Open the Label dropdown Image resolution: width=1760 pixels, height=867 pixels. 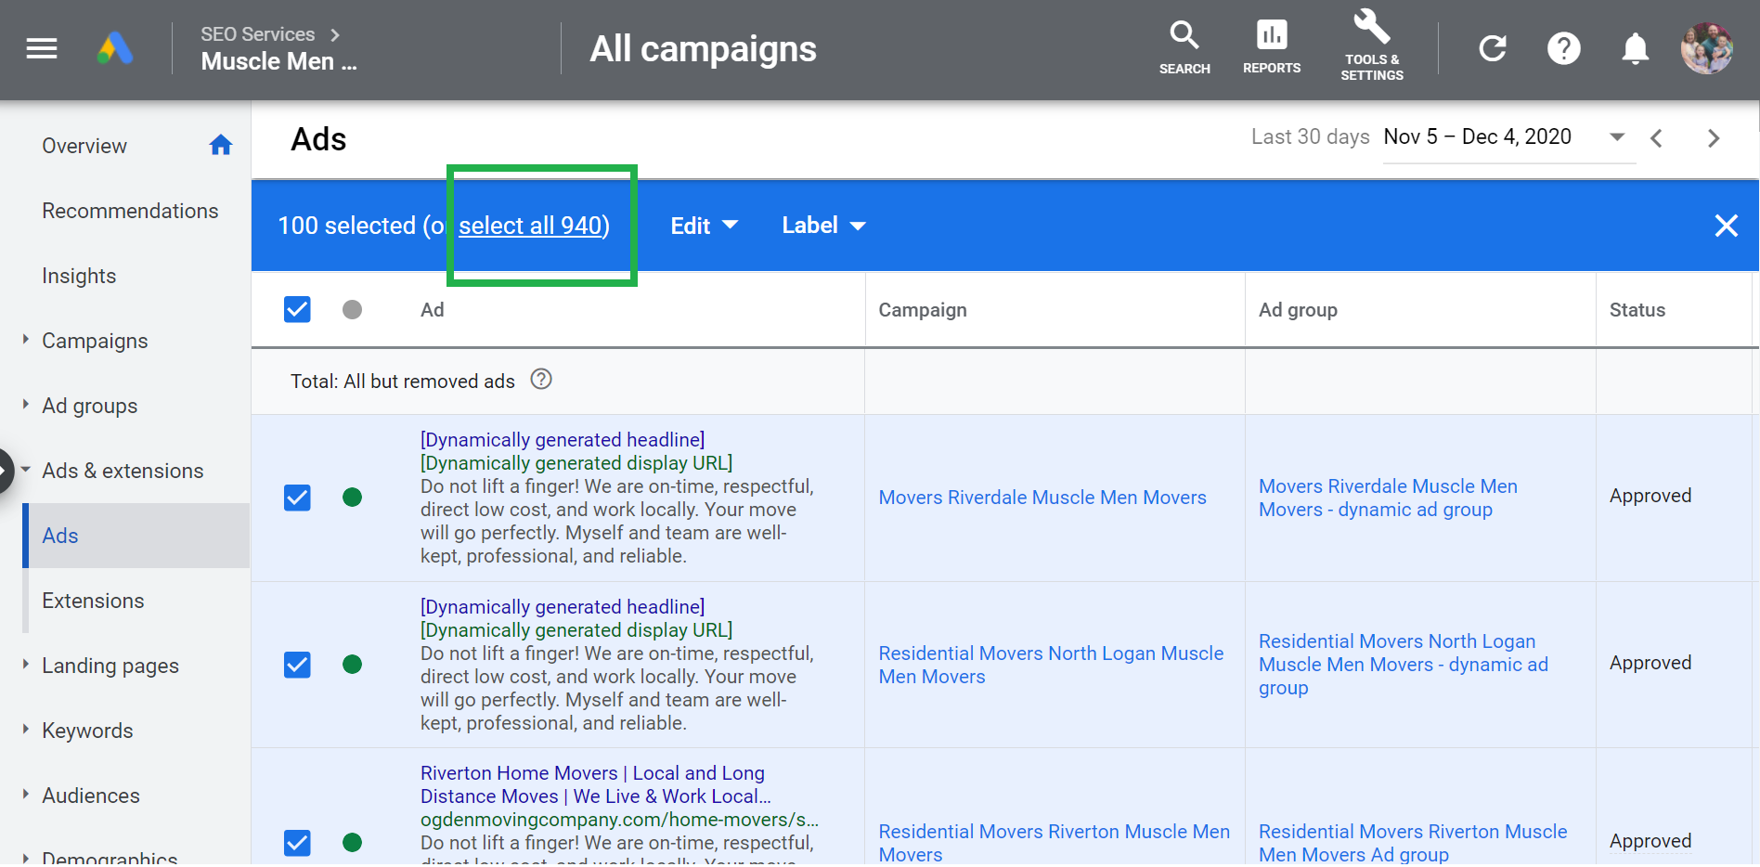coord(824,226)
